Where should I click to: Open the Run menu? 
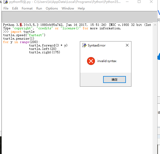pos(39,8)
